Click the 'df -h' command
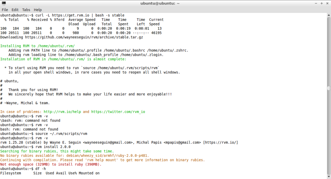 (40, 169)
